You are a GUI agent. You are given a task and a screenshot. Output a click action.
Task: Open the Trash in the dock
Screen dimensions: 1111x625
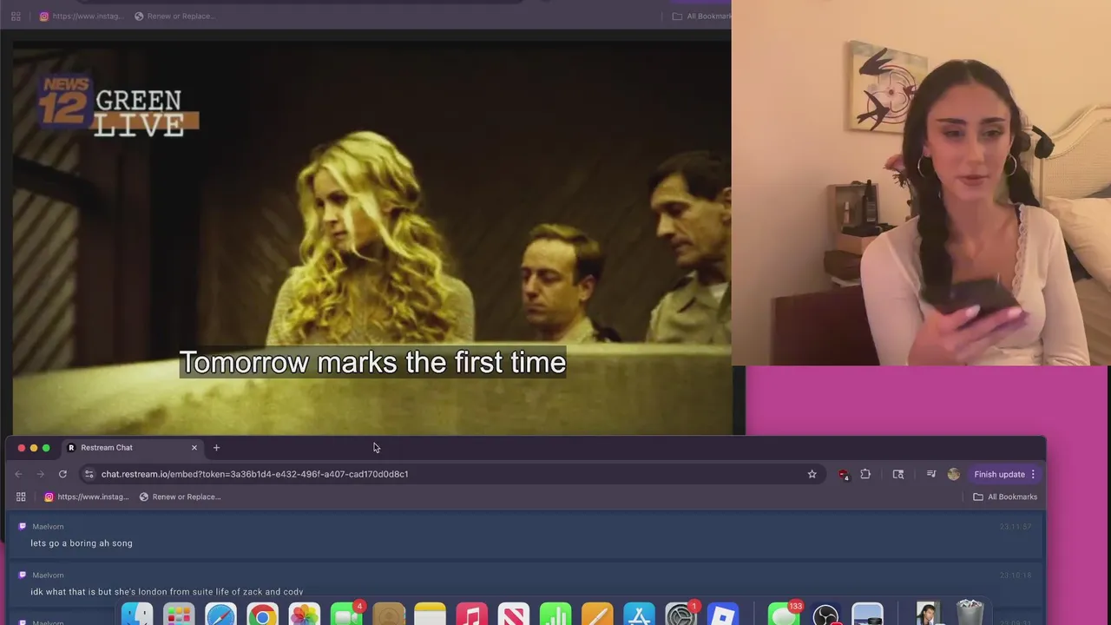970,614
